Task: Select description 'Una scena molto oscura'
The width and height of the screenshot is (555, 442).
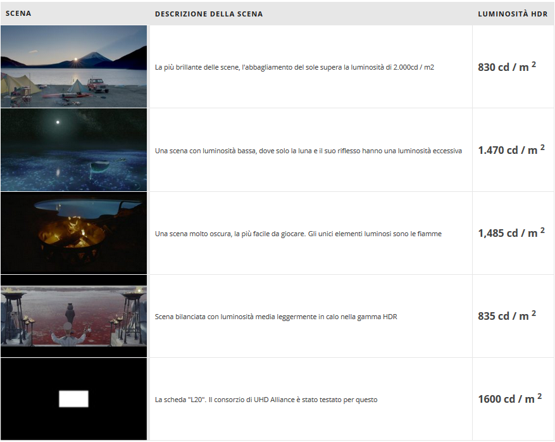Action: click(298, 234)
